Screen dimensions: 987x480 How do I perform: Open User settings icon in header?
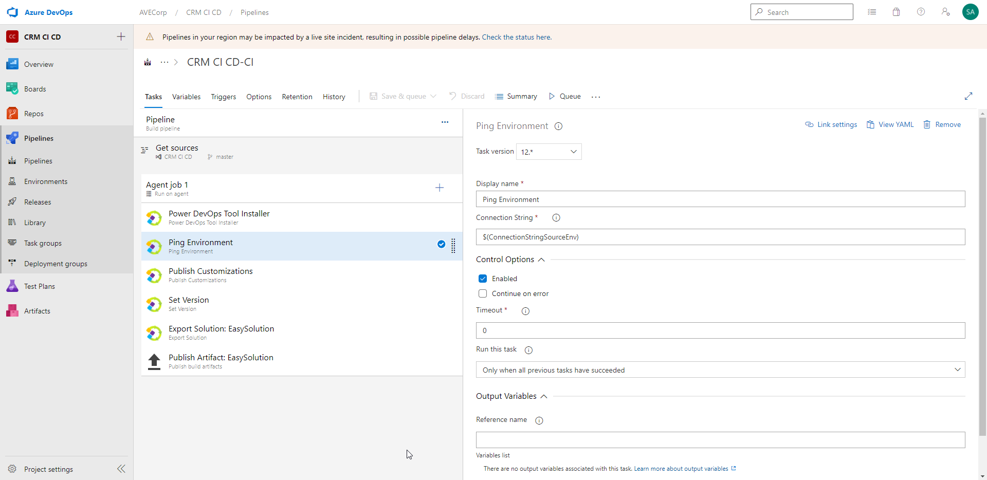click(945, 12)
